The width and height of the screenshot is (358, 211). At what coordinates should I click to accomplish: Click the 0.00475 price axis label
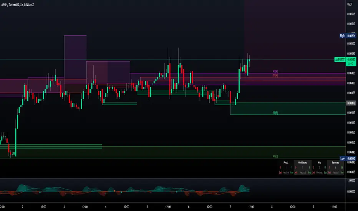click(x=351, y=93)
